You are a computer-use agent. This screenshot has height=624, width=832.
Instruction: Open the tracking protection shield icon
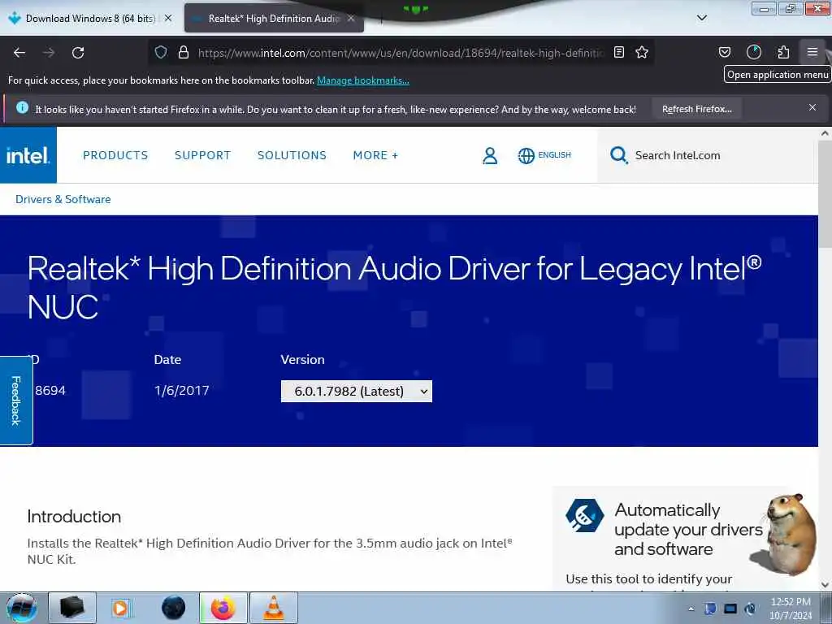click(161, 52)
